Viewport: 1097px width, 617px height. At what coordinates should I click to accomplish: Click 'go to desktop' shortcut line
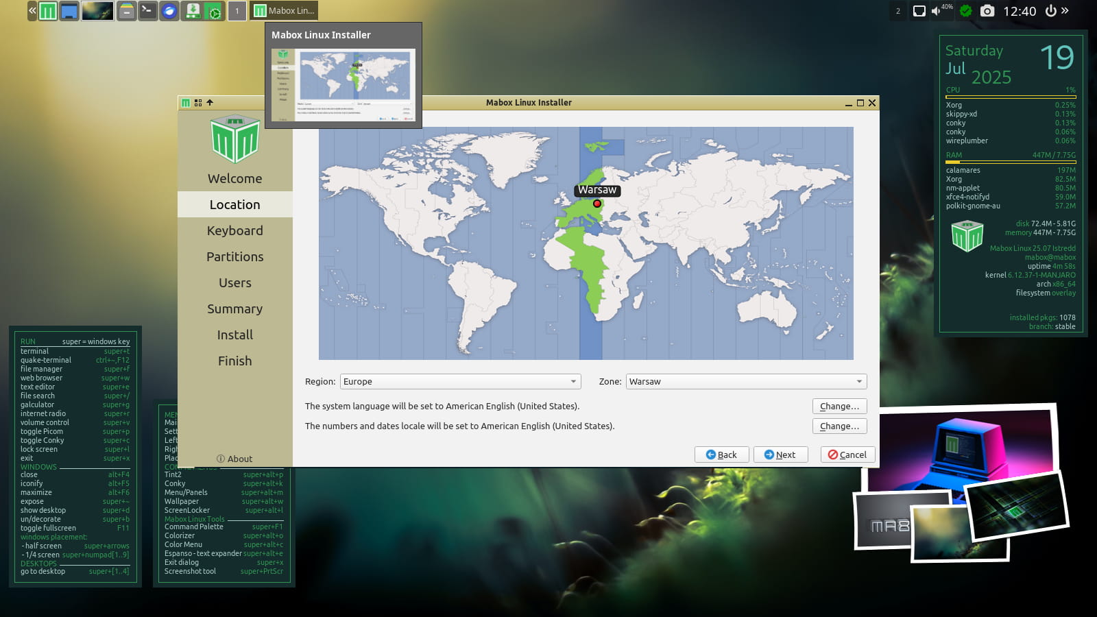click(x=74, y=571)
